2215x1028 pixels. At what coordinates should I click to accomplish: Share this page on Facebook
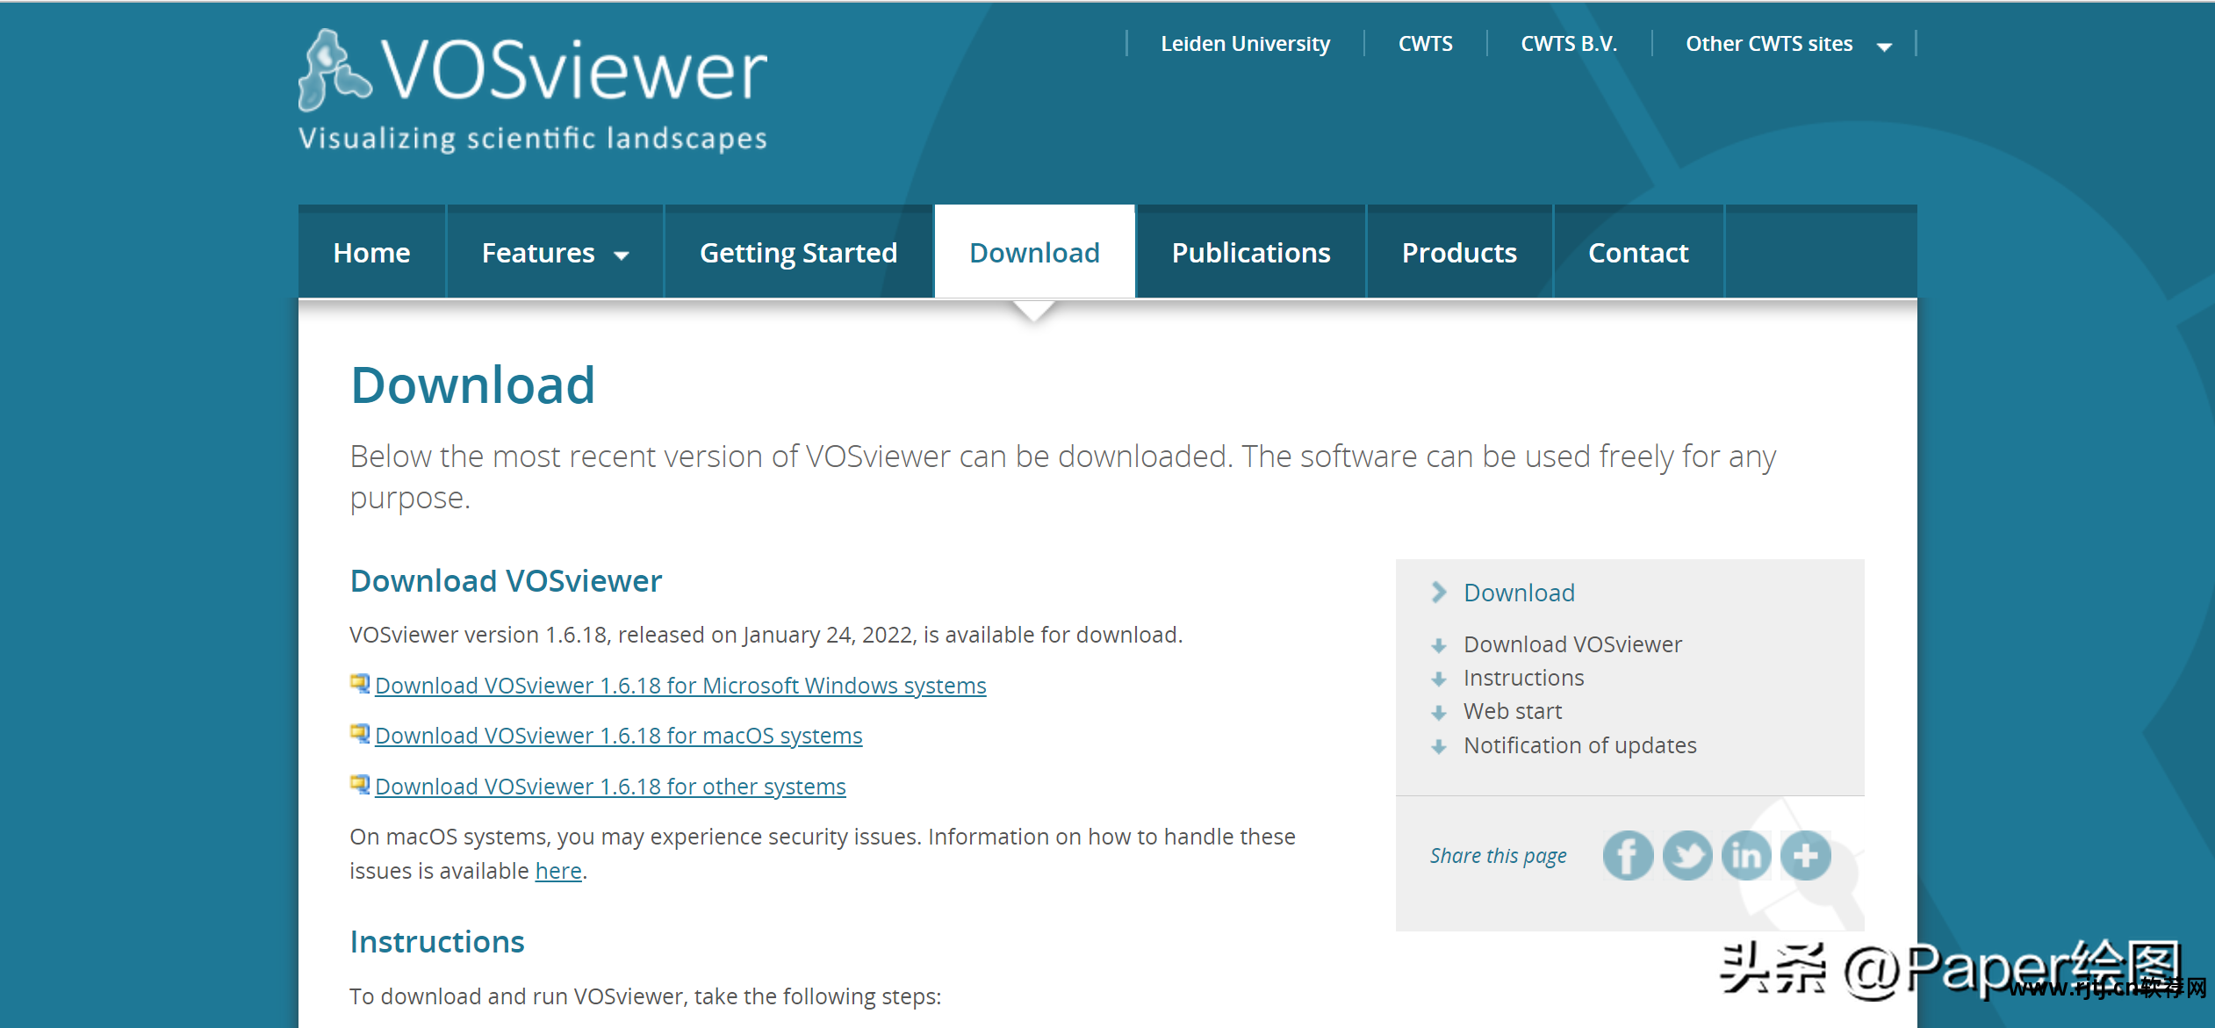pyautogui.click(x=1628, y=855)
